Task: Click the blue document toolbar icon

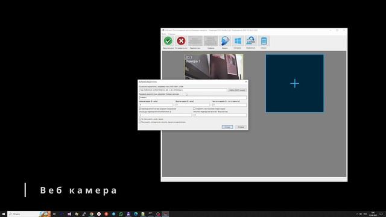Action: pyautogui.click(x=264, y=41)
